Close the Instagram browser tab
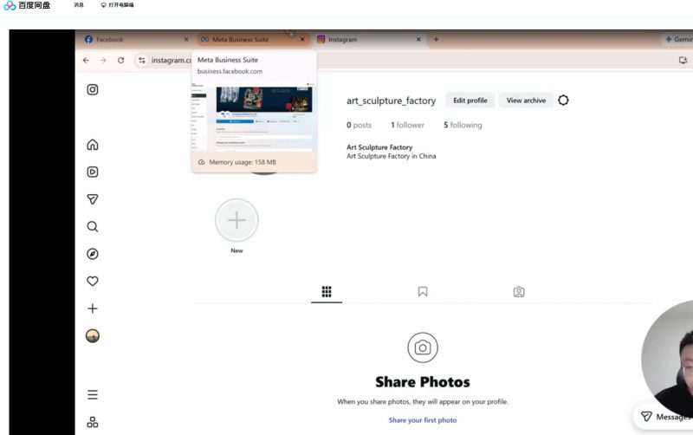The width and height of the screenshot is (693, 435). click(418, 39)
